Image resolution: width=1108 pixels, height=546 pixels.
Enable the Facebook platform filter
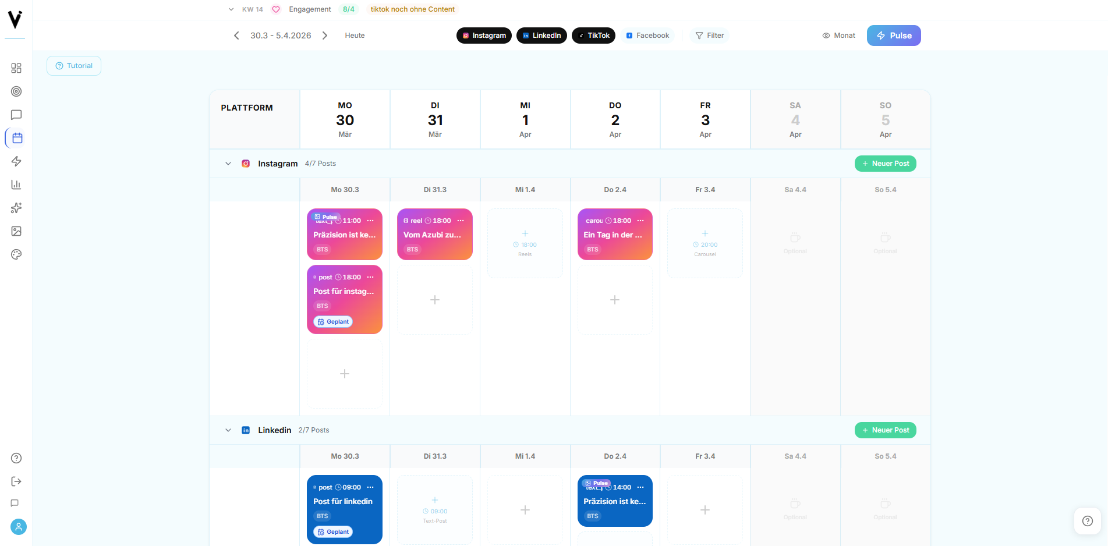(x=647, y=36)
